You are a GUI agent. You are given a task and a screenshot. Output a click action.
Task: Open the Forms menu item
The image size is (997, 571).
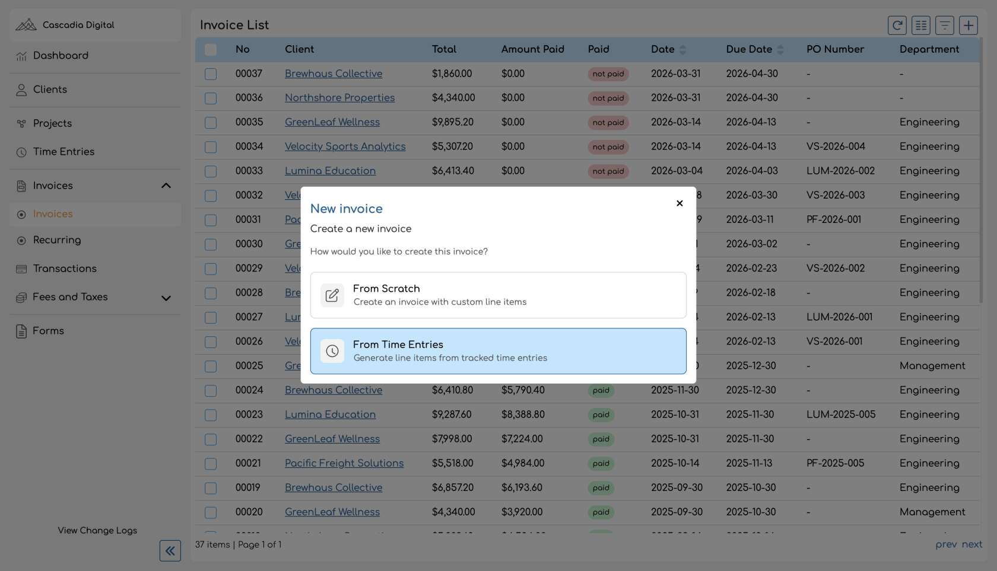pyautogui.click(x=95, y=331)
